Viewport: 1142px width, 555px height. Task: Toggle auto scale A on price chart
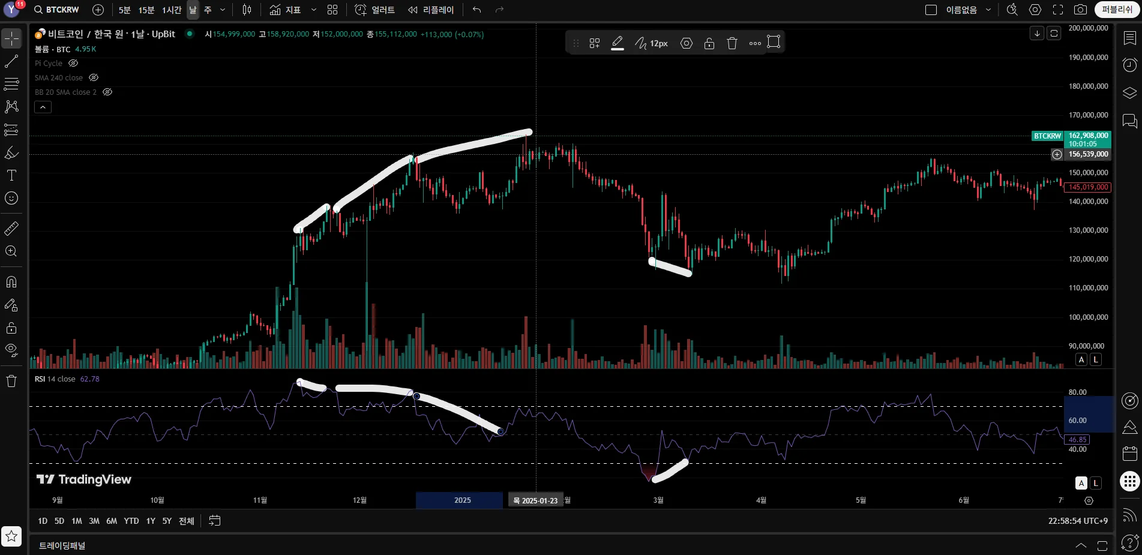(1081, 359)
